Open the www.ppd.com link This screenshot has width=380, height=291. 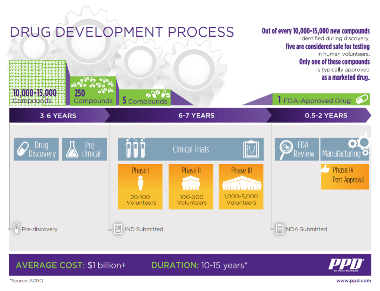[x=353, y=281]
